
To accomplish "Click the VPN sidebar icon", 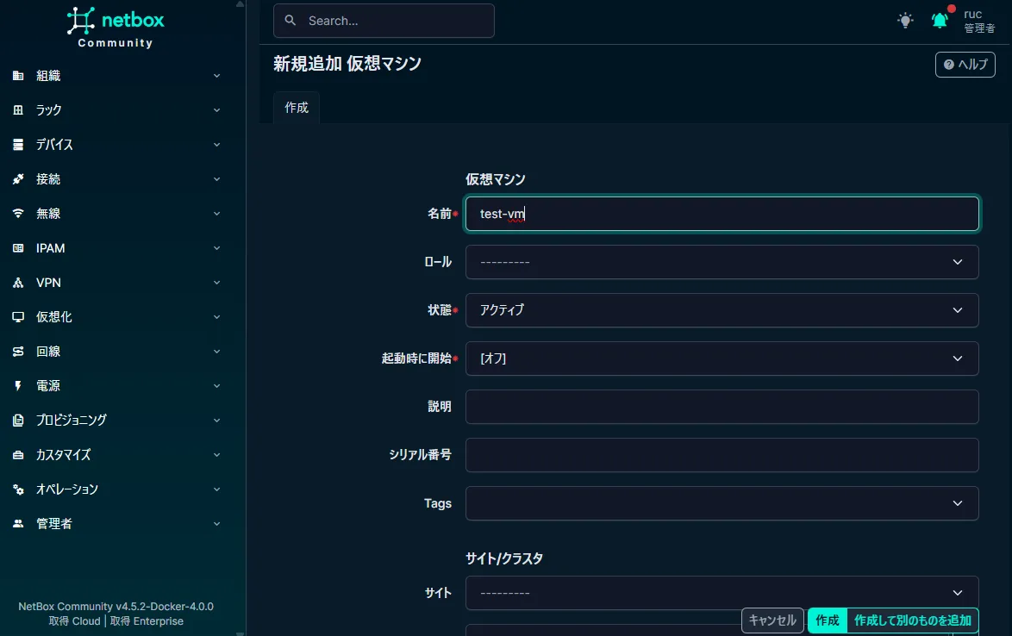I will click(18, 283).
